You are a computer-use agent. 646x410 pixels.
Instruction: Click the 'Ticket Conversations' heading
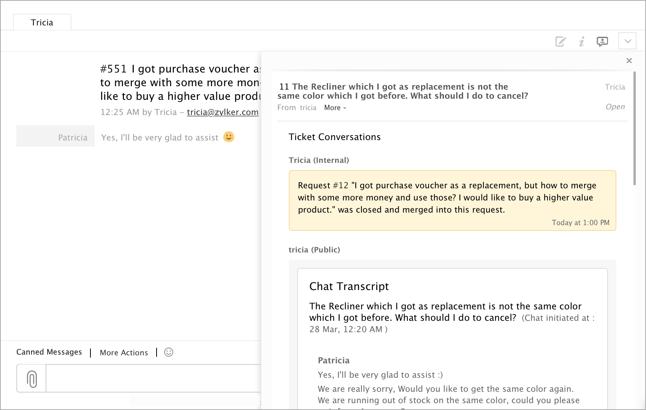pos(334,137)
